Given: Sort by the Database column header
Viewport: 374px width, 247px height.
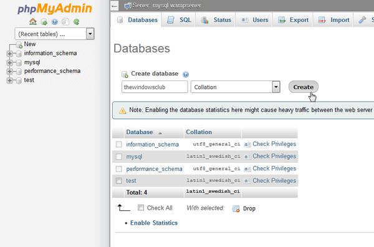Looking at the screenshot, I should [140, 132].
